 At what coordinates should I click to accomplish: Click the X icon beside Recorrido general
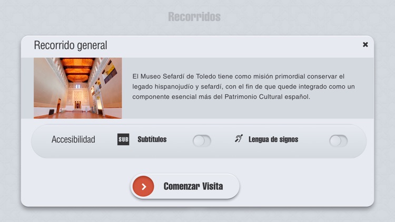coord(366,45)
